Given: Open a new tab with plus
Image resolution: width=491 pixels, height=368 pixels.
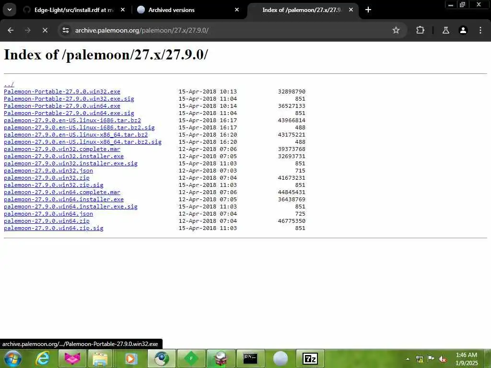Looking at the screenshot, I should (x=368, y=10).
